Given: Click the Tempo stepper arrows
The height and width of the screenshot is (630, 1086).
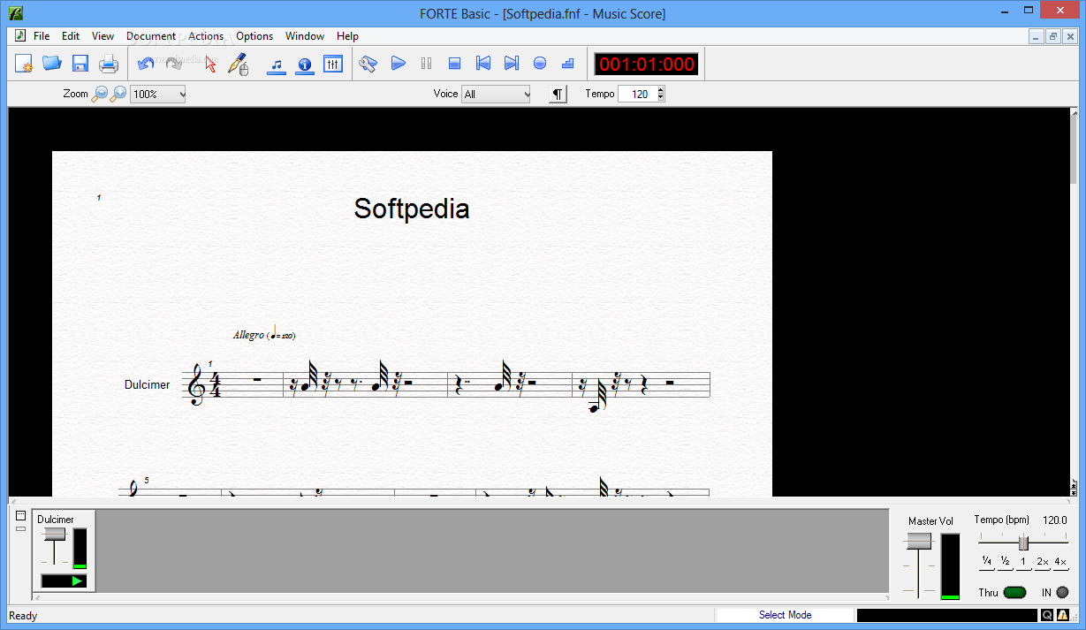Looking at the screenshot, I should coord(660,94).
